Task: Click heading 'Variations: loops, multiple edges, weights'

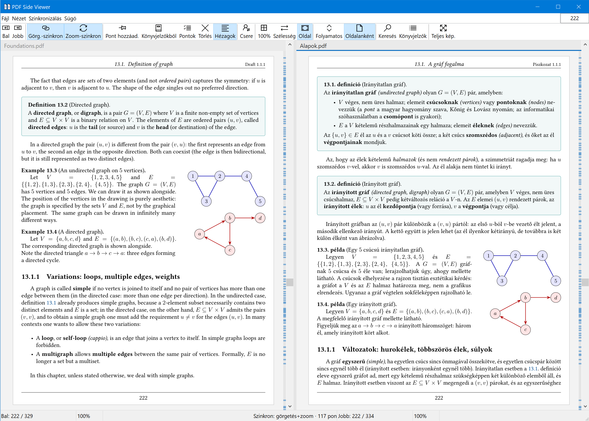Action: 113,277
